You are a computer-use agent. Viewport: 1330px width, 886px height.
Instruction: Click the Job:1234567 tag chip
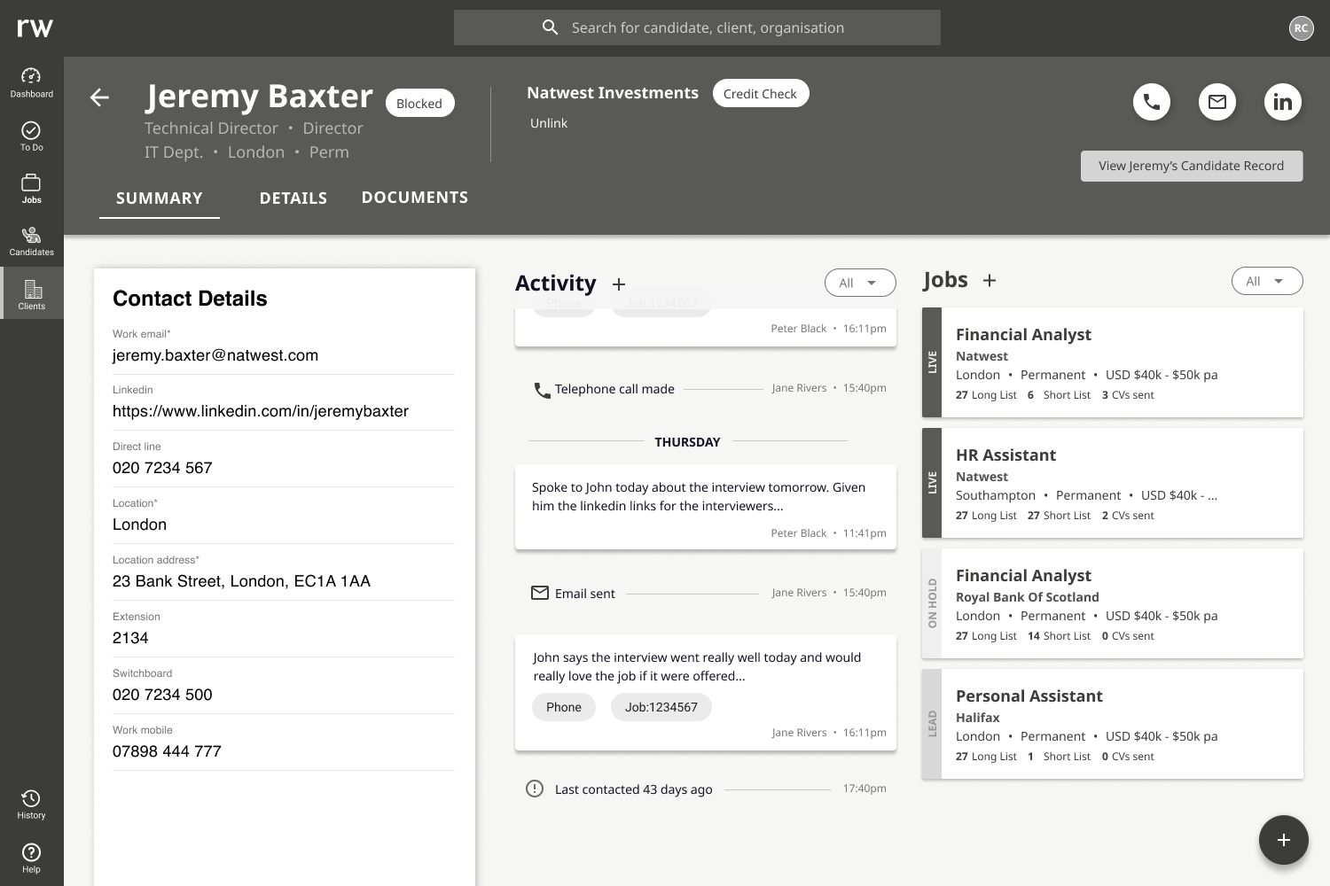point(661,707)
